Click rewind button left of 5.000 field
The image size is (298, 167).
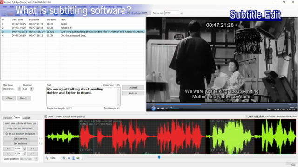click(x=8, y=154)
